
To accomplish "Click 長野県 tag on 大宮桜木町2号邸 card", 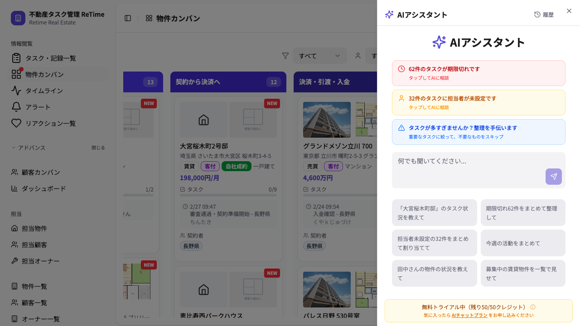I will pyautogui.click(x=191, y=246).
